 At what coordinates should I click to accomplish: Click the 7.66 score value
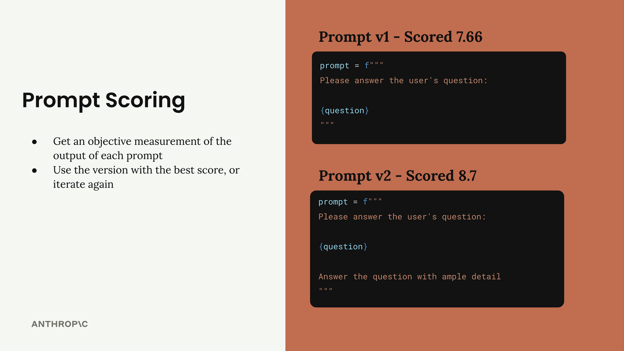click(x=469, y=37)
